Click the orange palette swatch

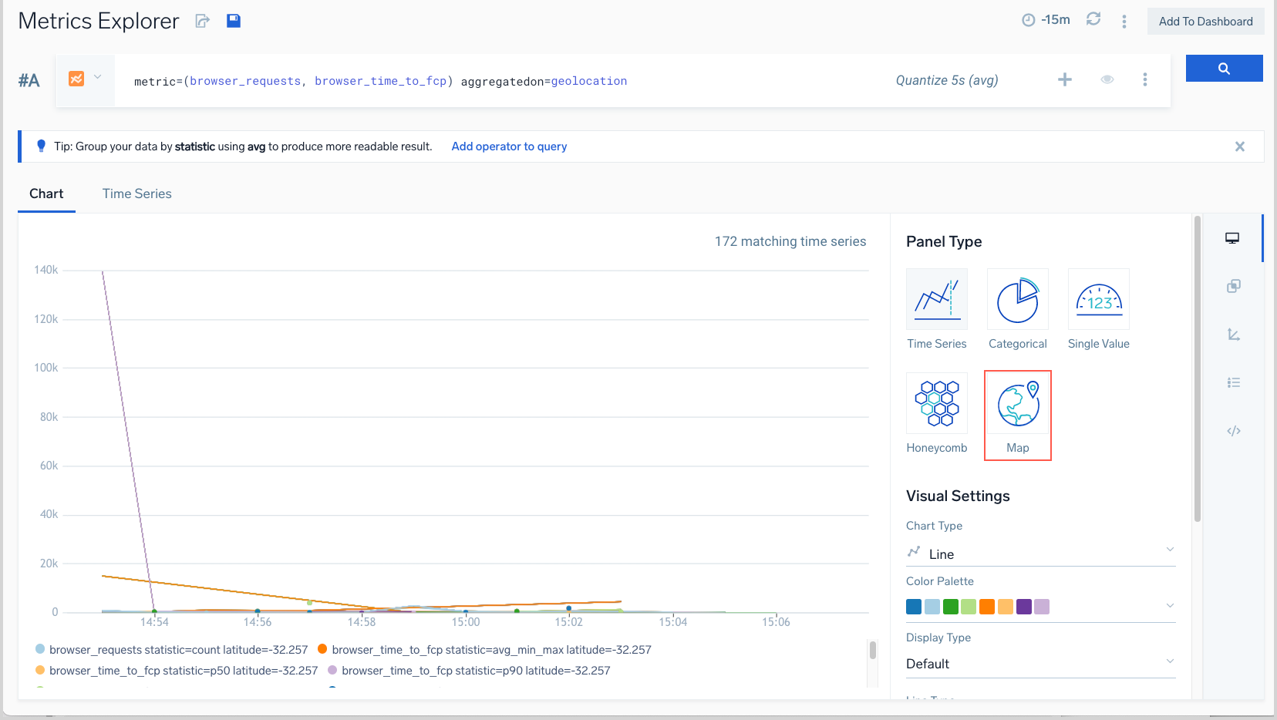[x=987, y=607]
